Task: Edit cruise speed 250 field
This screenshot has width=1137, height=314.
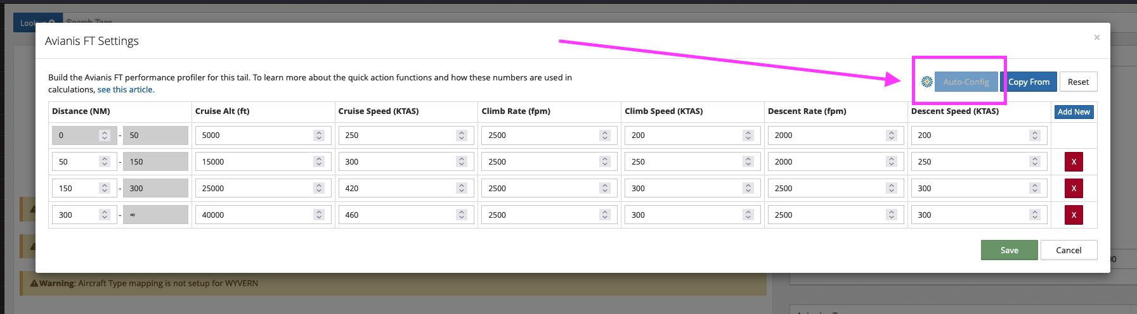Action: (x=406, y=135)
